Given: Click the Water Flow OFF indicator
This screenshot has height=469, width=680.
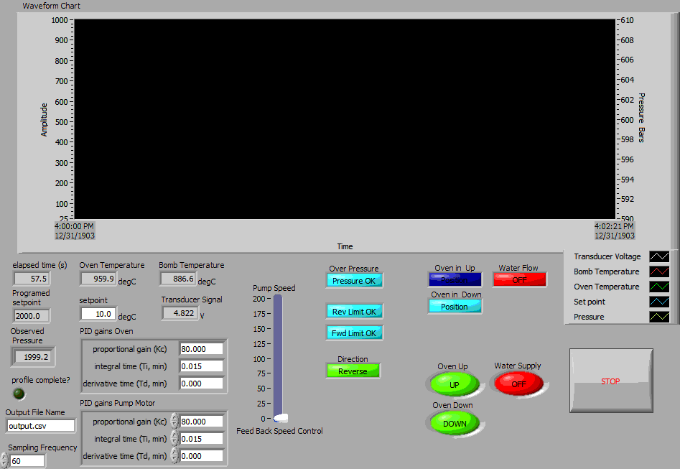Looking at the screenshot, I should (519, 280).
